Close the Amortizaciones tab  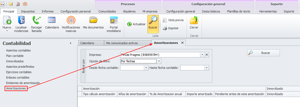click(182, 43)
